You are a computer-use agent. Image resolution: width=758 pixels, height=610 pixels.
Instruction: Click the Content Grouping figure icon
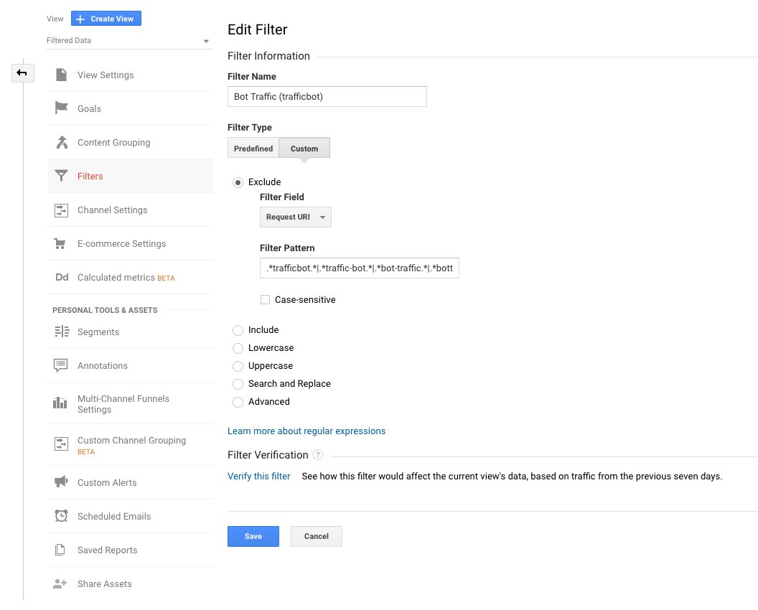point(62,142)
